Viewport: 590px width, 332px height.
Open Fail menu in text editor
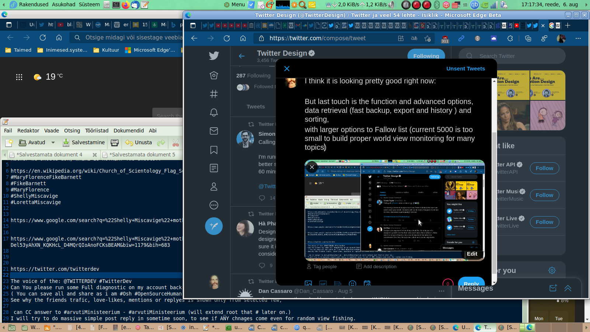point(8,131)
